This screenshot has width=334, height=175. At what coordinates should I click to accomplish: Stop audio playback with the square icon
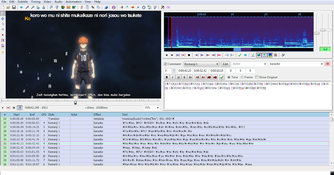pos(189,55)
